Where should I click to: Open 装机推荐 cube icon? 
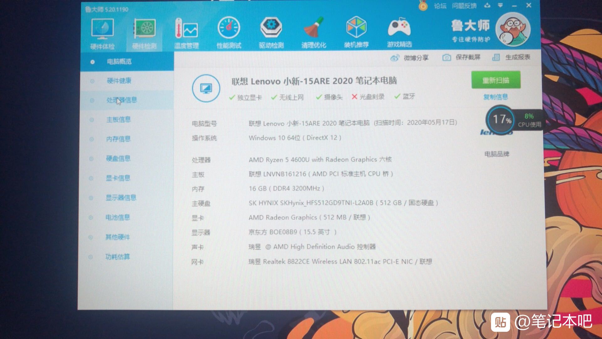[x=356, y=32]
